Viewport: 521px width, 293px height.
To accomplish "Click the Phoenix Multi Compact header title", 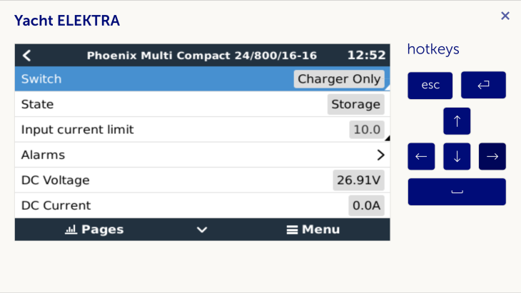I will (202, 55).
